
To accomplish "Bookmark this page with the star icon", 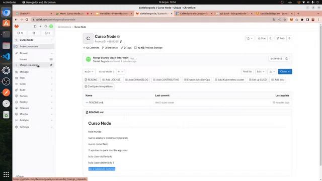I will point(285,20).
